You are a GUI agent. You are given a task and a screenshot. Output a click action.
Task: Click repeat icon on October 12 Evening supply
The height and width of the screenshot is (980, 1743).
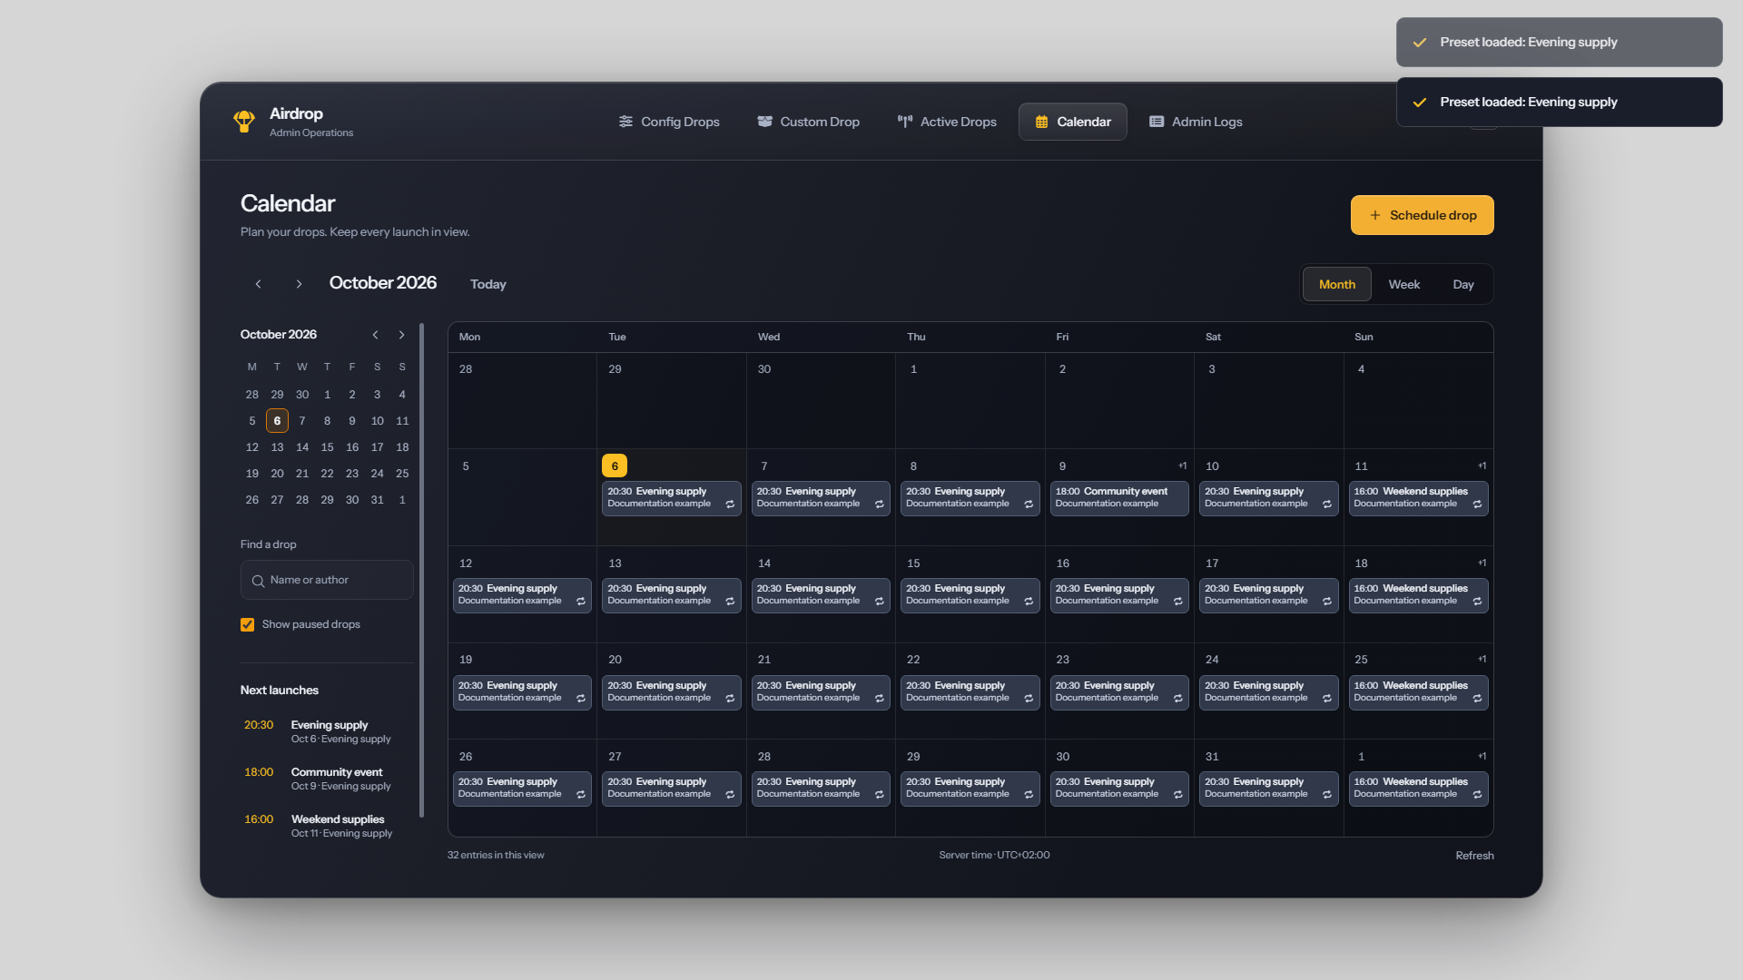click(x=581, y=602)
